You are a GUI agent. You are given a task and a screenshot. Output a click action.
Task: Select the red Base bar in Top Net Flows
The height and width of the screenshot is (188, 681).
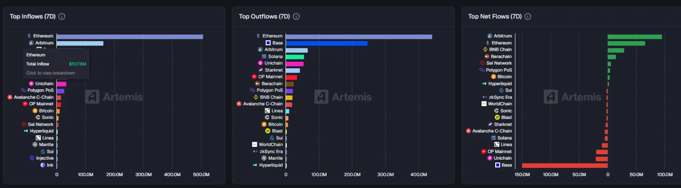(x=565, y=165)
